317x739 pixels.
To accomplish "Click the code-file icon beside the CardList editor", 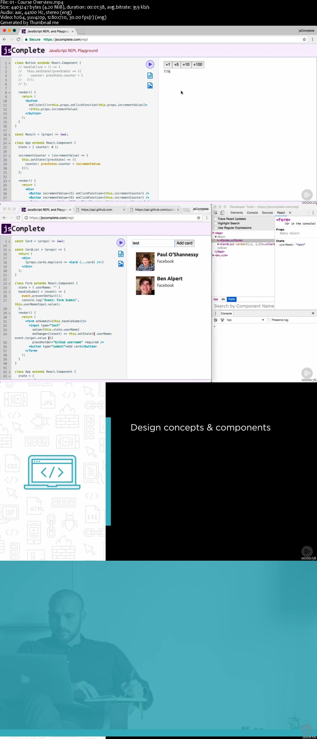I will click(x=121, y=254).
